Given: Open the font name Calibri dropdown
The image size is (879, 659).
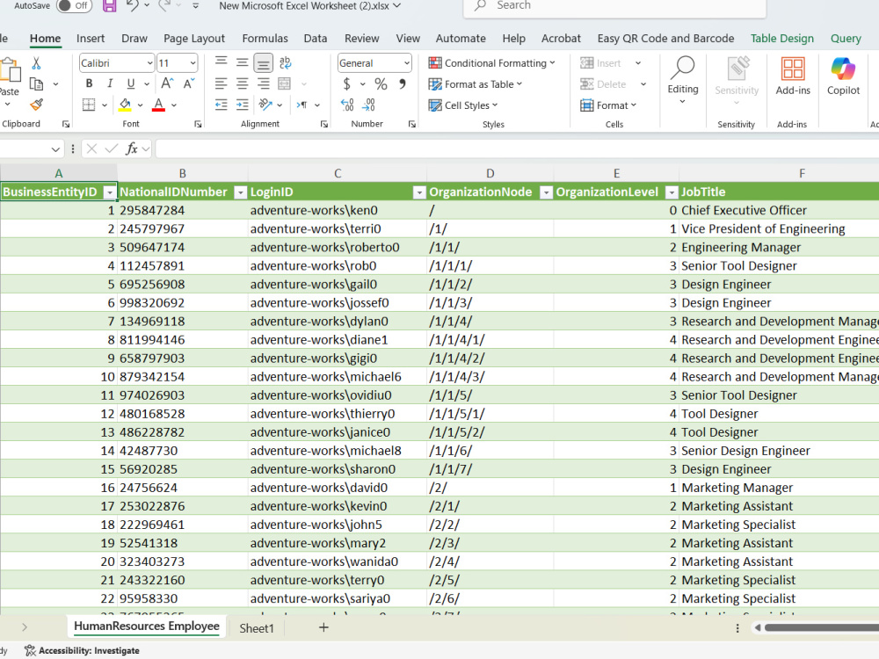Looking at the screenshot, I should click(149, 63).
